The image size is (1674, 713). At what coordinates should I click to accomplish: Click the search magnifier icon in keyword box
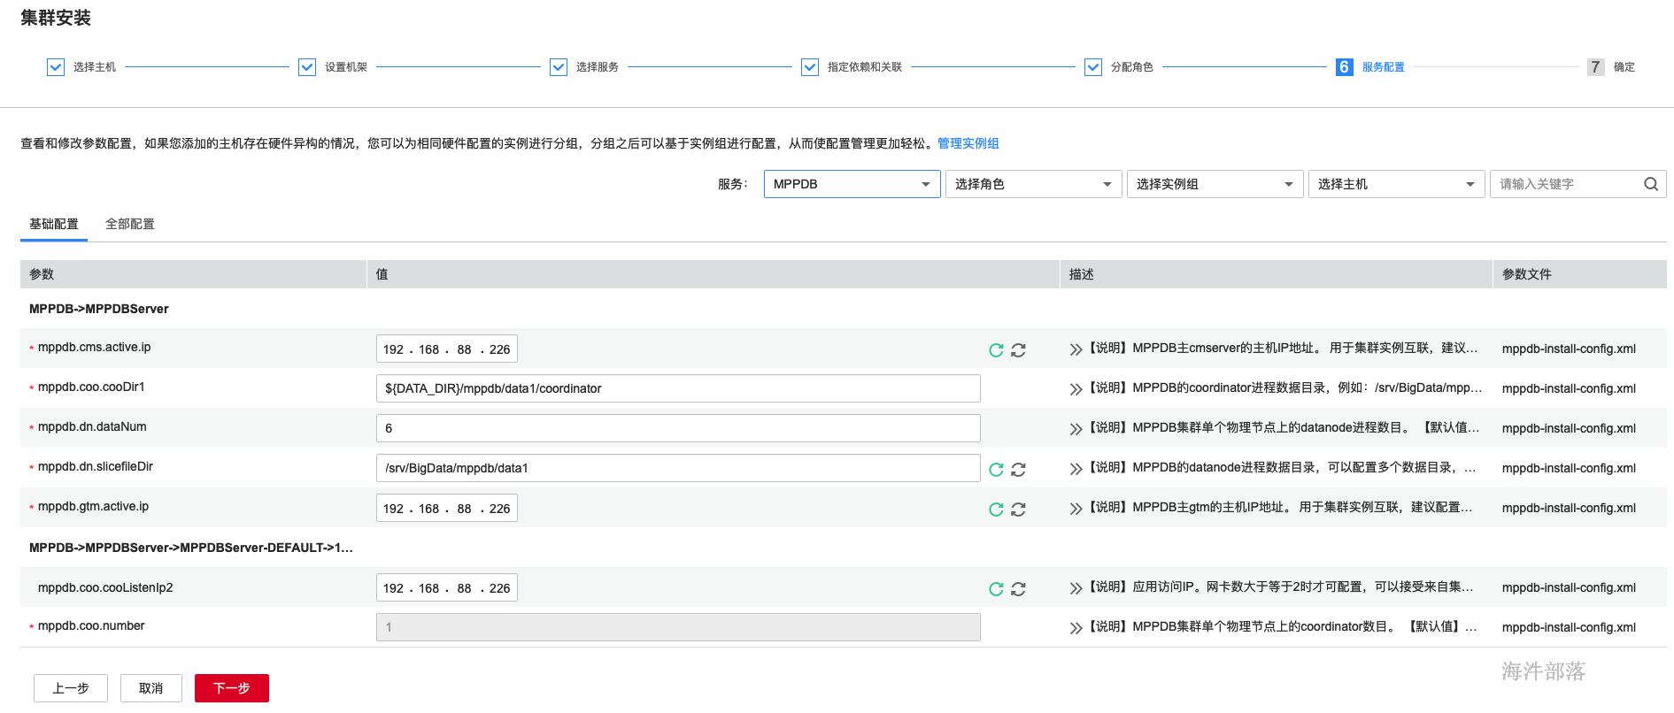(1651, 184)
